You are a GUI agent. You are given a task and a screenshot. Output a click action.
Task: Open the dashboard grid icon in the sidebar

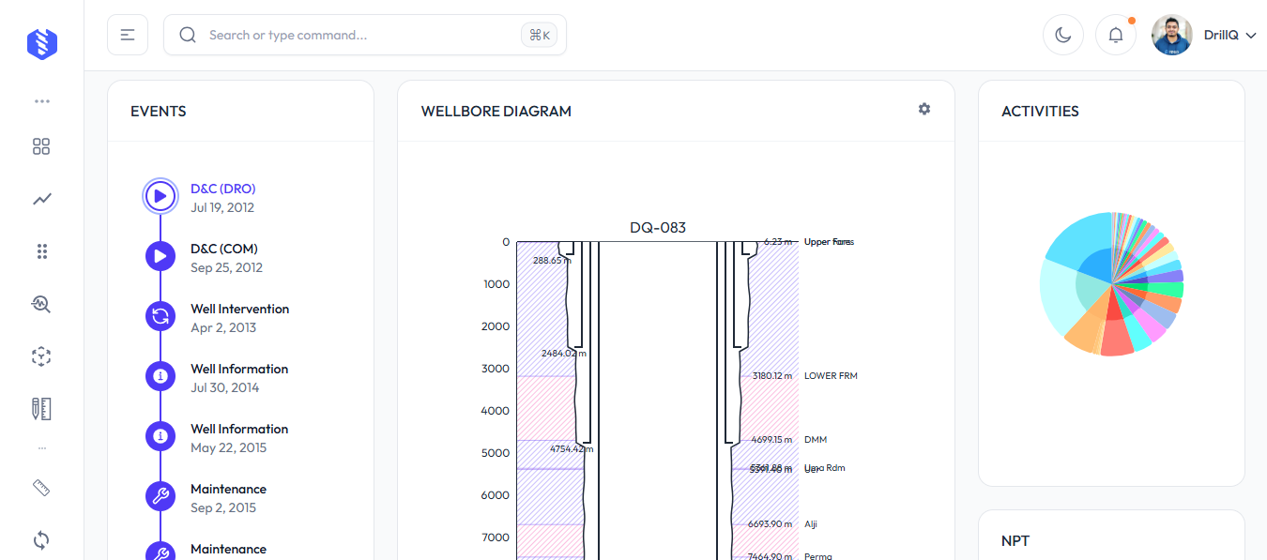[41, 146]
